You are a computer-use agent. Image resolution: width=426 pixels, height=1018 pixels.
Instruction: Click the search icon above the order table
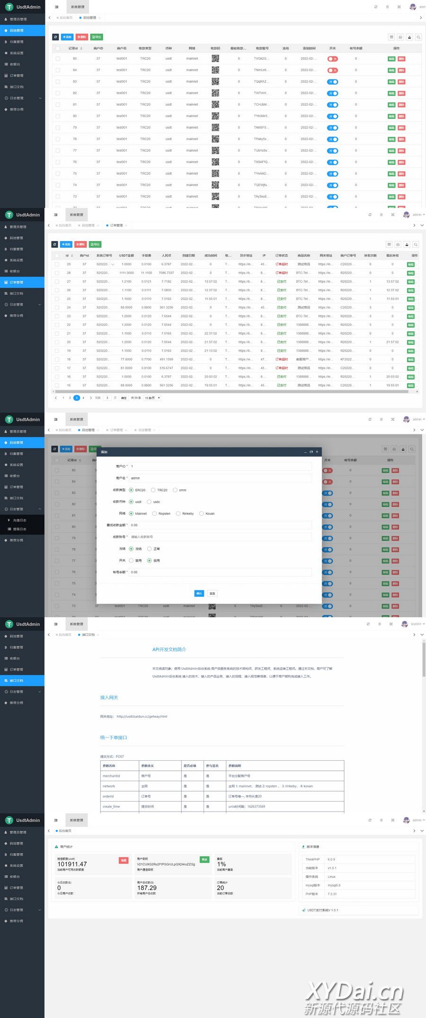pos(416,244)
